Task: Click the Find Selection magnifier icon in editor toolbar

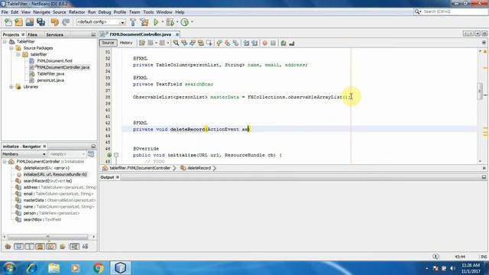Action: point(176,43)
